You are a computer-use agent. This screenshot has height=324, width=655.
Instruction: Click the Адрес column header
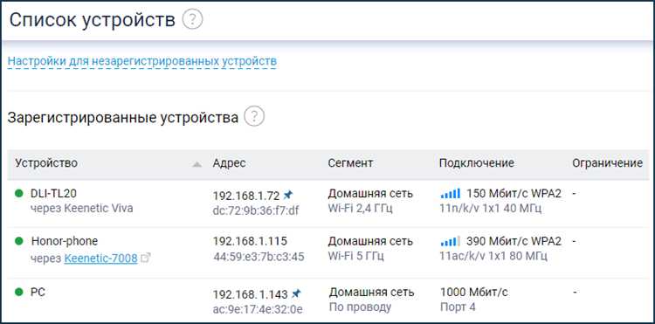coord(230,162)
